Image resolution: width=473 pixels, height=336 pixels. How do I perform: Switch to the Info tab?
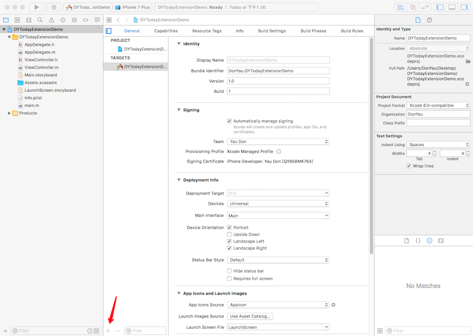[239, 31]
